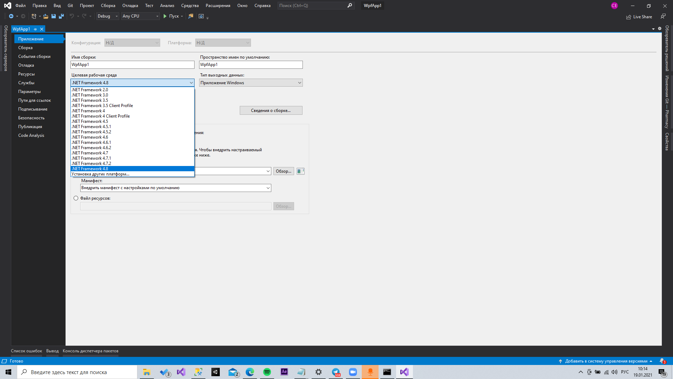Open Telegram from the taskbar
This screenshot has height=379, width=673.
point(336,372)
